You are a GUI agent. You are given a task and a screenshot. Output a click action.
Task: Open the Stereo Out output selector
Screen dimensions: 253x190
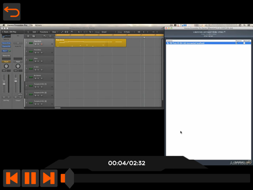pyautogui.click(x=6, y=56)
